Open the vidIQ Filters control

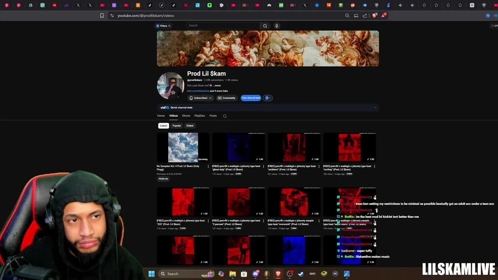pos(163,26)
